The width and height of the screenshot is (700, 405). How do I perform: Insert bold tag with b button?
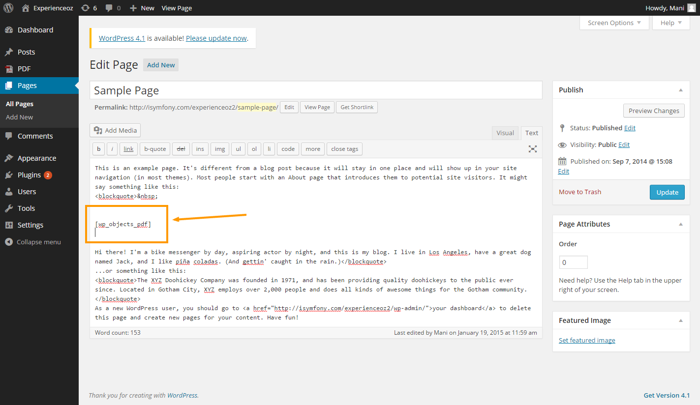(98, 149)
